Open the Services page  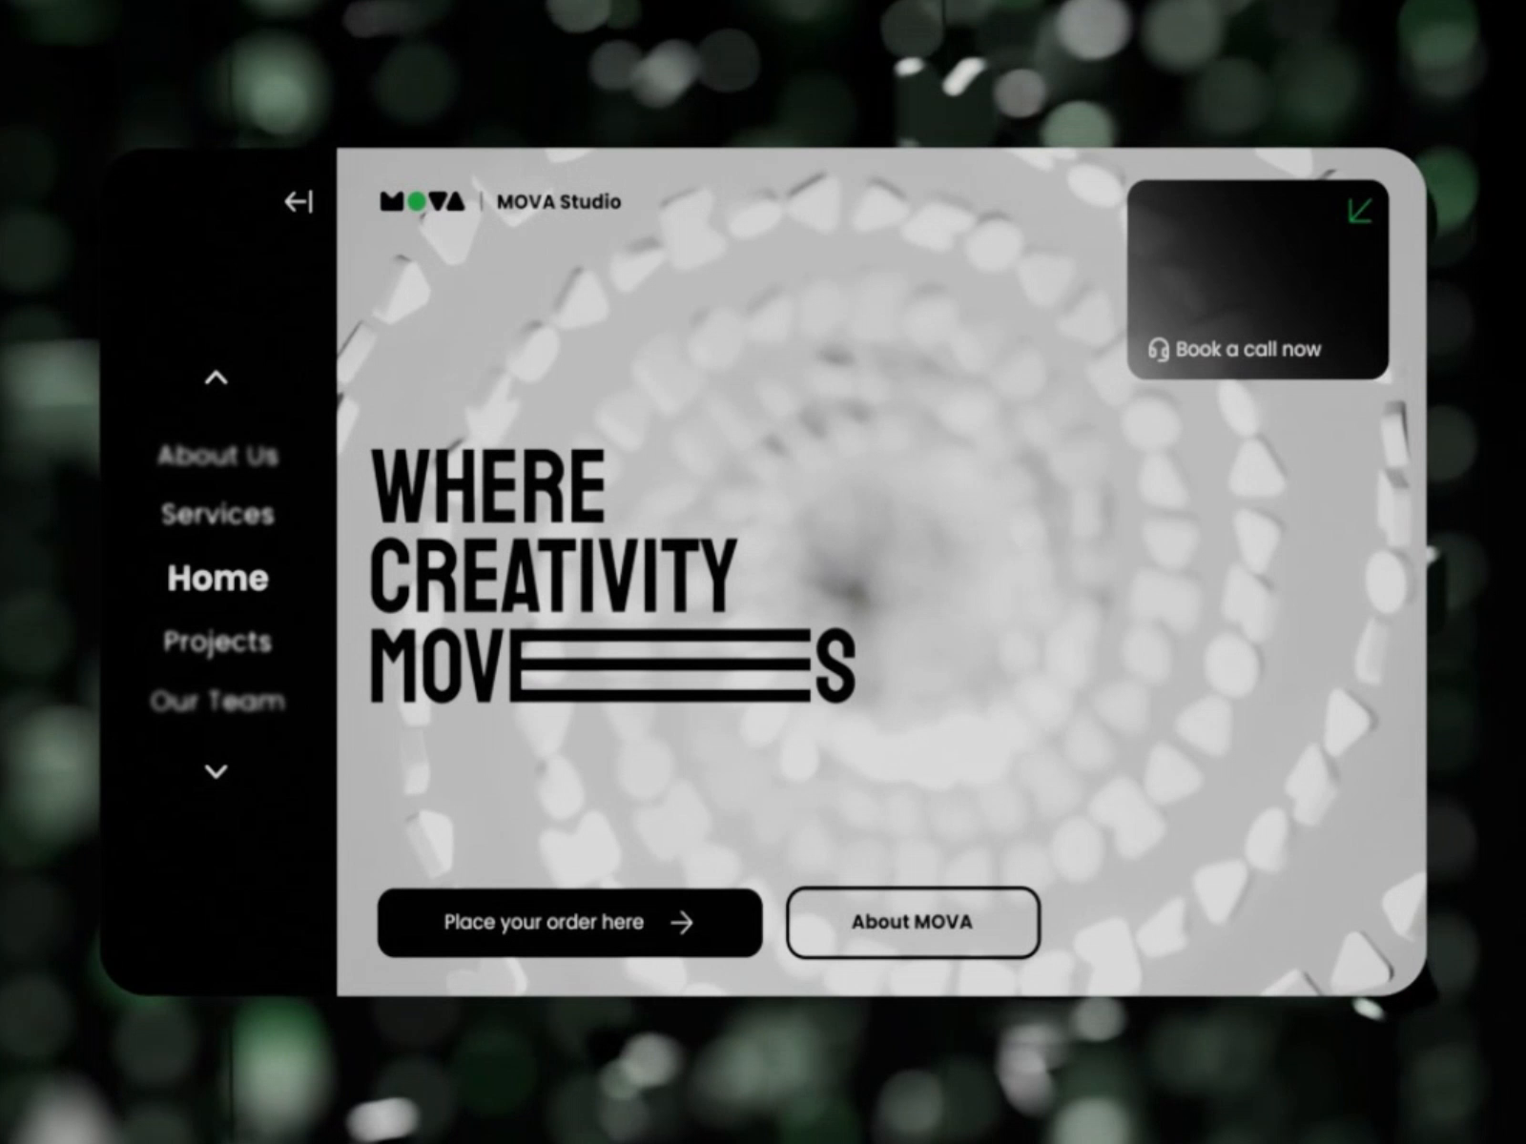coord(217,515)
